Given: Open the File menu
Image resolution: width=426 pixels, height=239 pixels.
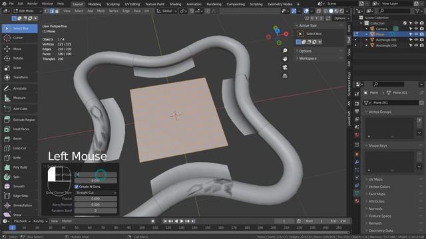Looking at the screenshot, I should point(11,4).
